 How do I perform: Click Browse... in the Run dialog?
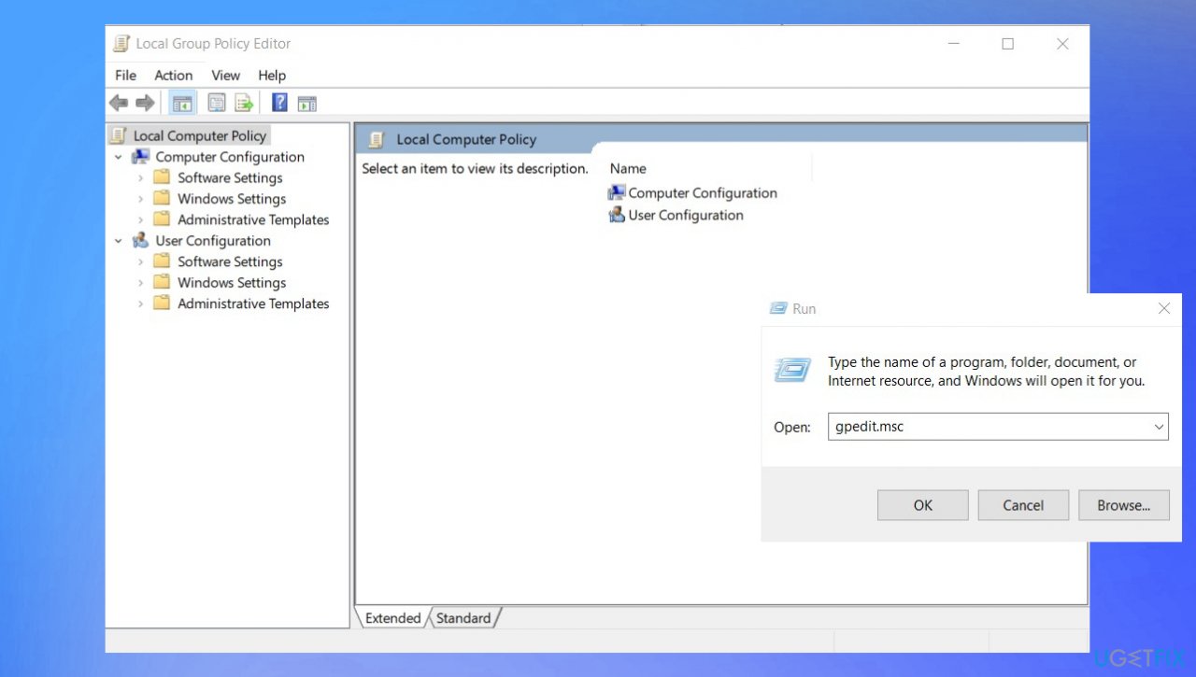coord(1124,505)
